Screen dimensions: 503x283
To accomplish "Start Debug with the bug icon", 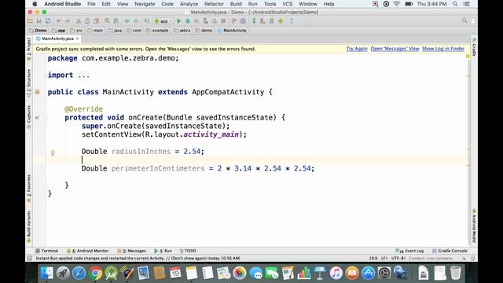I will [x=188, y=21].
